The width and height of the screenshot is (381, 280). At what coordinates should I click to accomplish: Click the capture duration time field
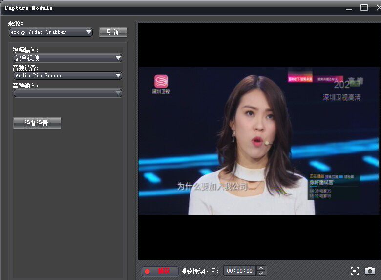239,271
